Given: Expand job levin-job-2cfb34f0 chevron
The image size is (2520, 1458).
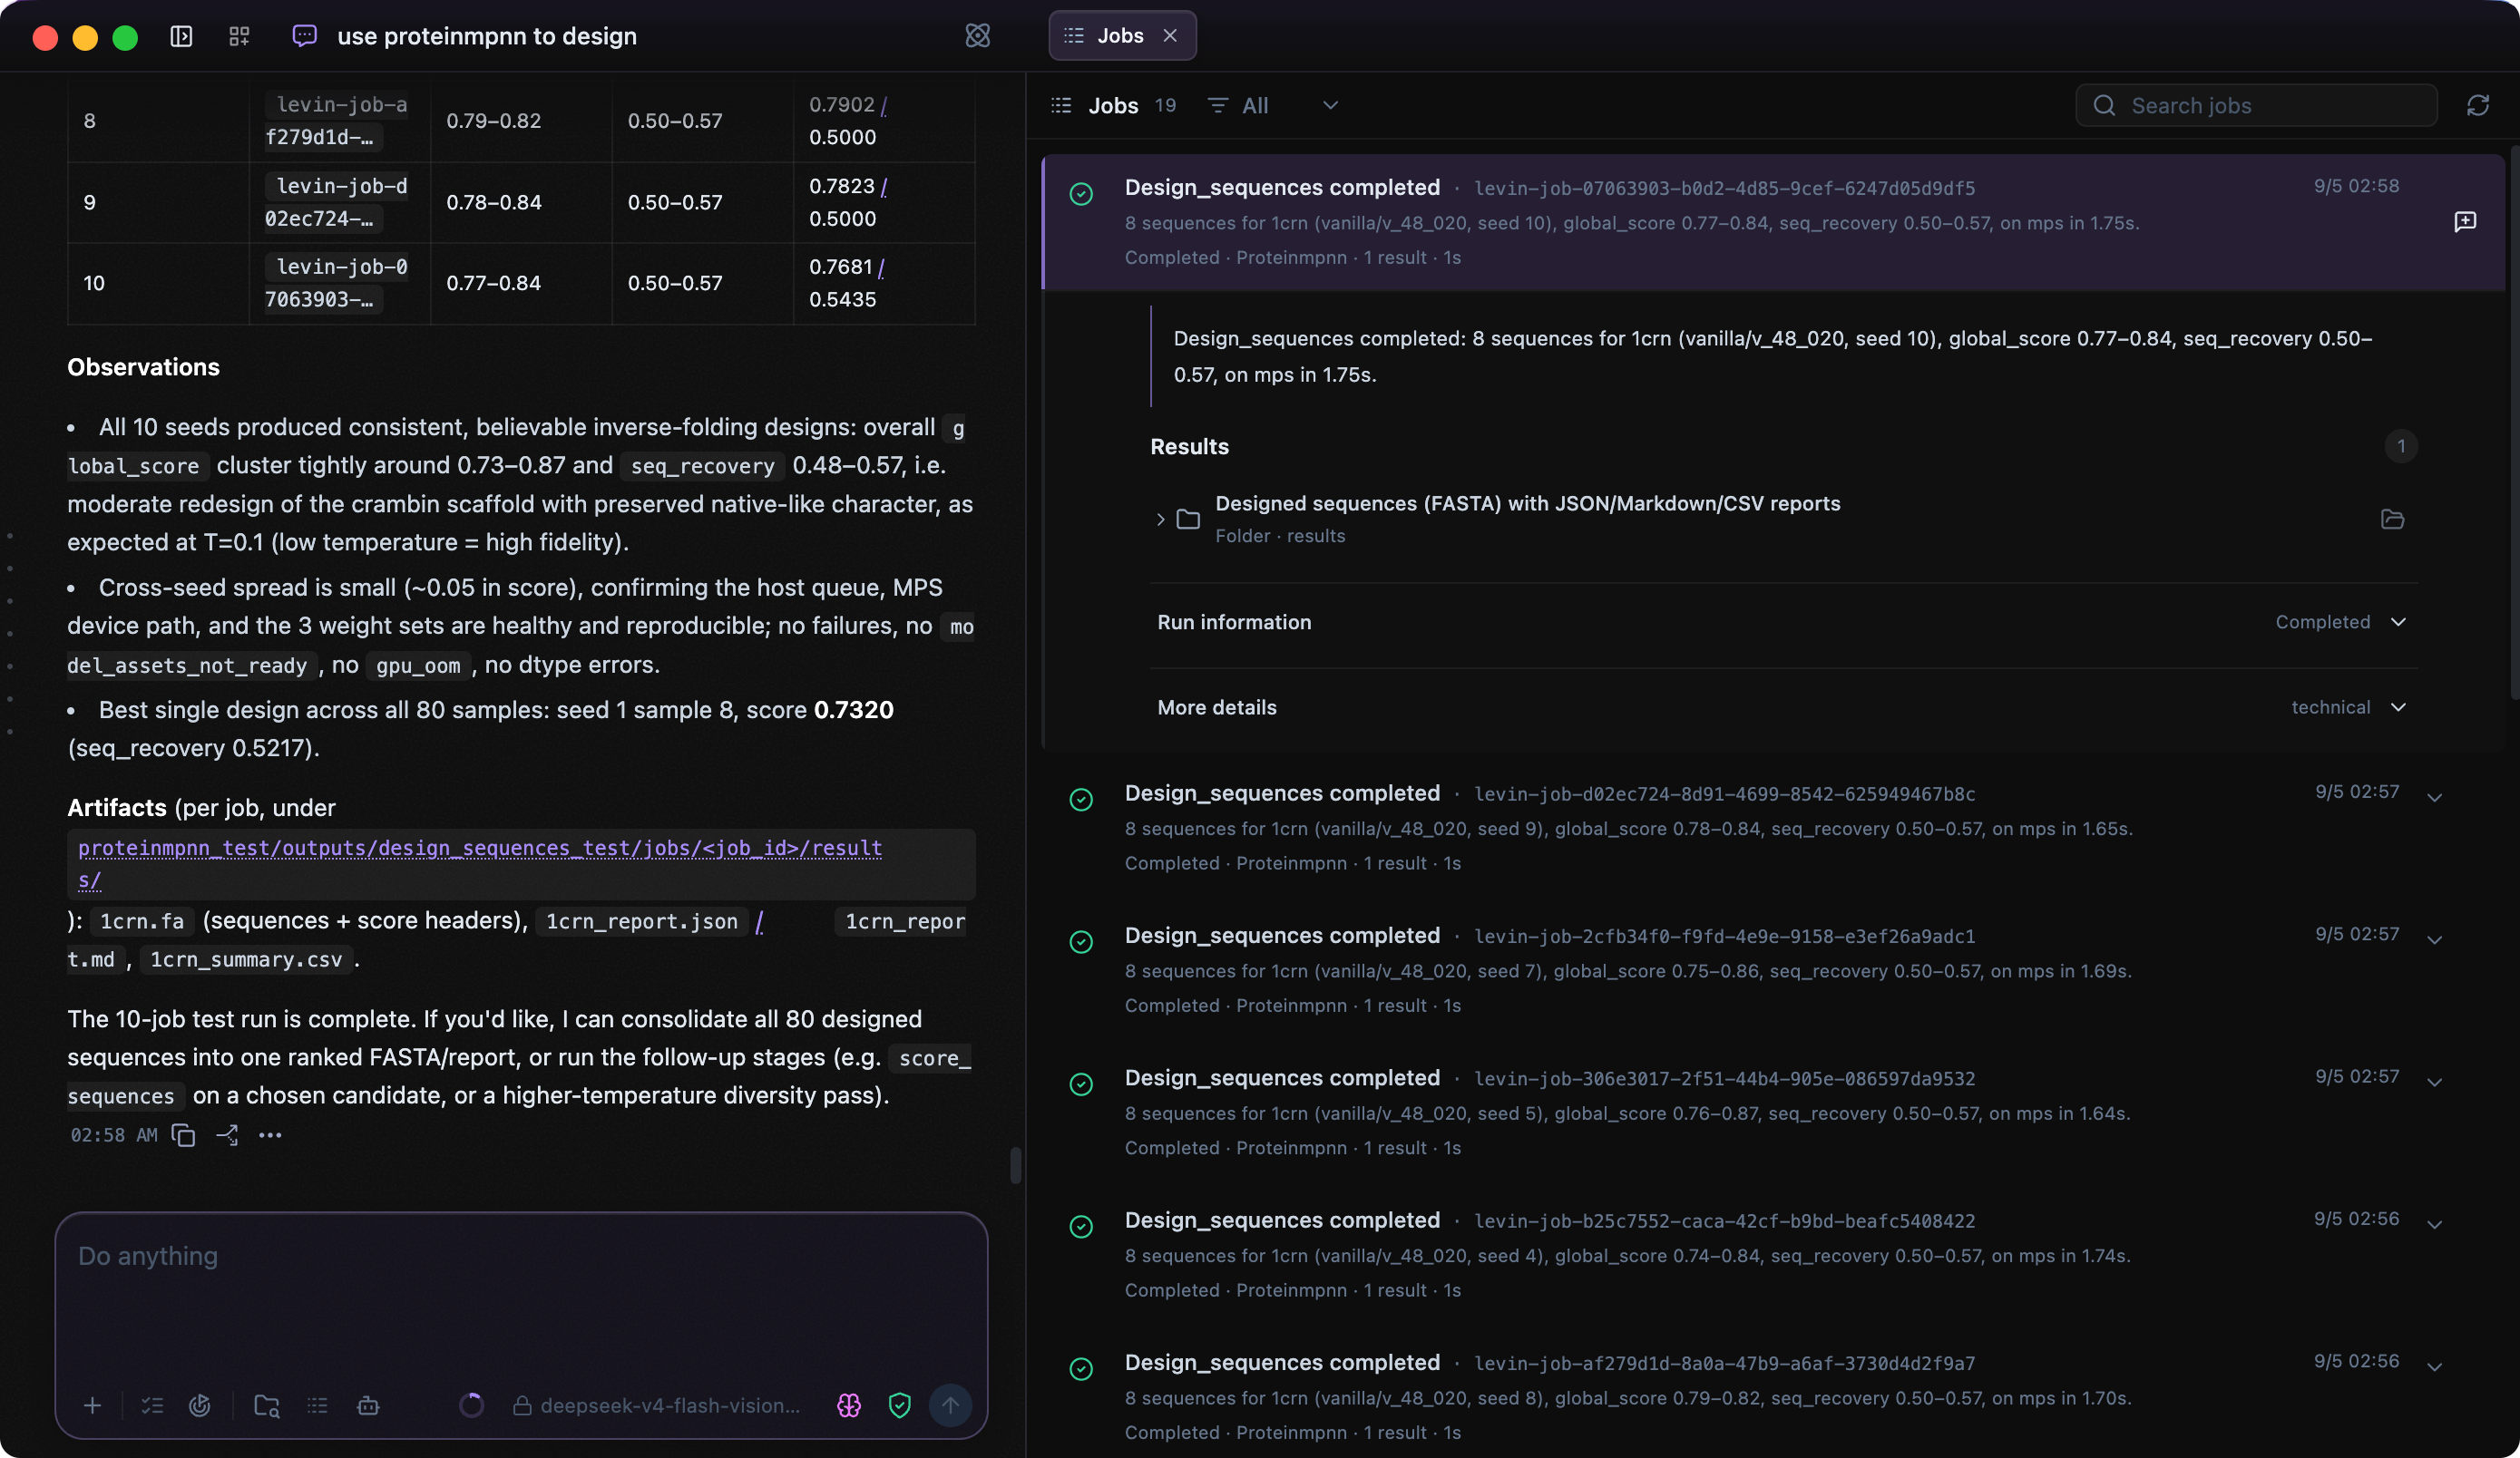Looking at the screenshot, I should point(2435,939).
